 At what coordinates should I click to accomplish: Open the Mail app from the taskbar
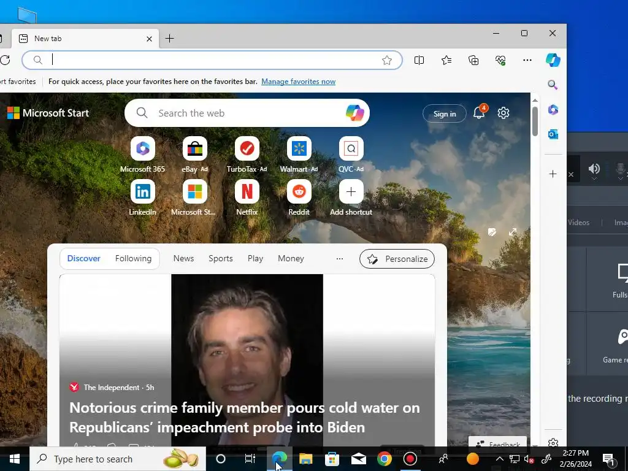tap(358, 459)
